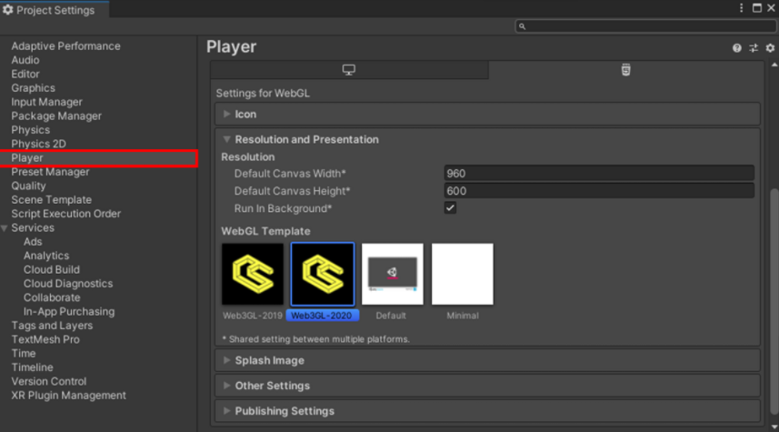Click the scrollbar up arrow
Screen dimensions: 779x432
click(x=774, y=65)
